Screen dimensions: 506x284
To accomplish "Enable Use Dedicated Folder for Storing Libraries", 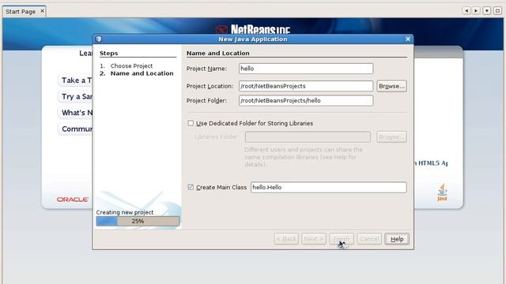I will click(x=191, y=123).
